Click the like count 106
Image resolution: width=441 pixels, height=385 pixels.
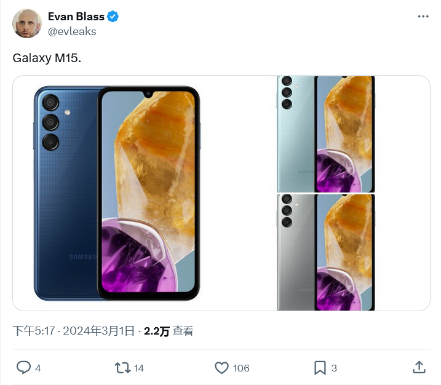click(x=241, y=368)
